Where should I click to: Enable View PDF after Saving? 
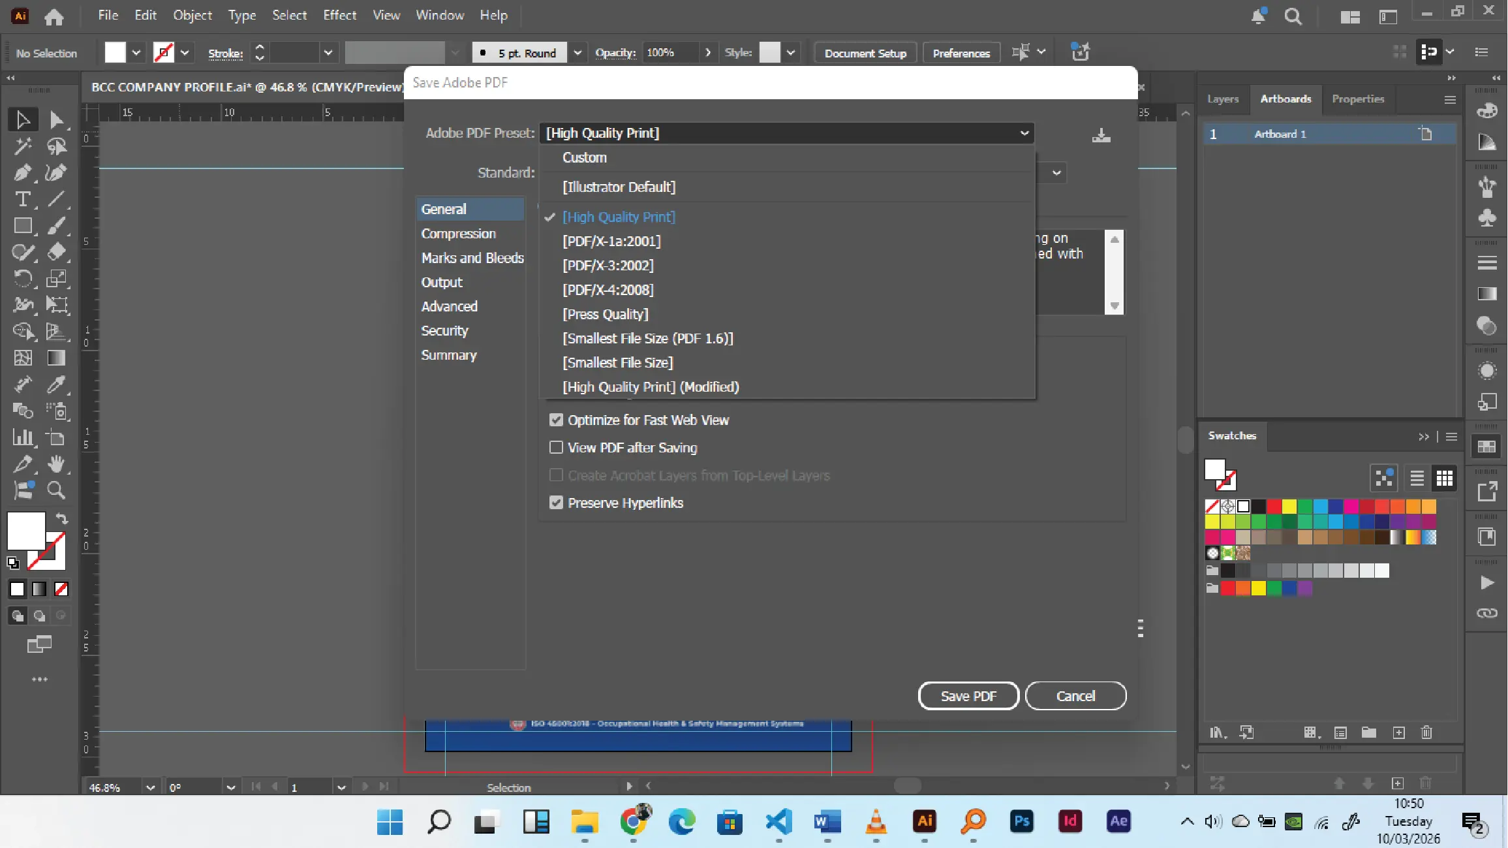(556, 448)
